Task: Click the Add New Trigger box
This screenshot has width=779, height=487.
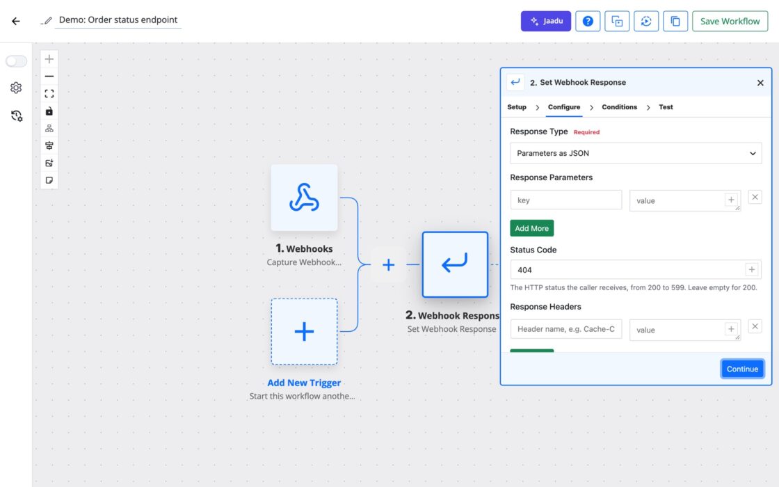Action: 304,331
